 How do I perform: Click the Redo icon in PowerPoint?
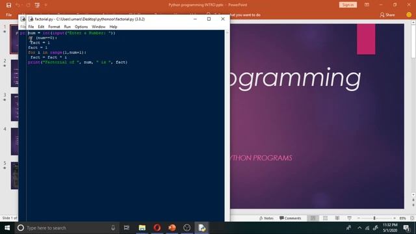pyautogui.click(x=28, y=5)
